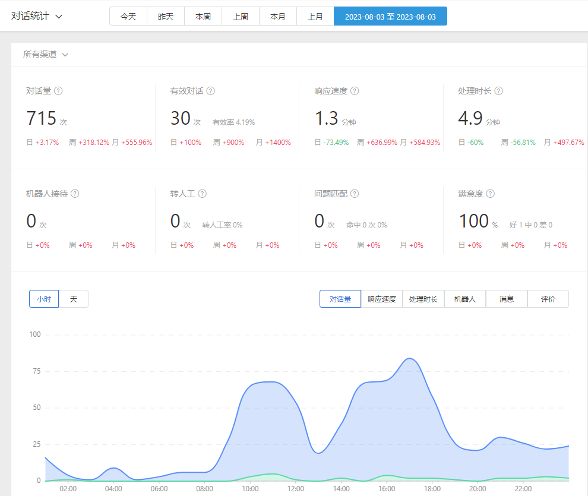The width and height of the screenshot is (588, 496).
Task: Click the 16:00 label on chart axis
Action: point(387,489)
